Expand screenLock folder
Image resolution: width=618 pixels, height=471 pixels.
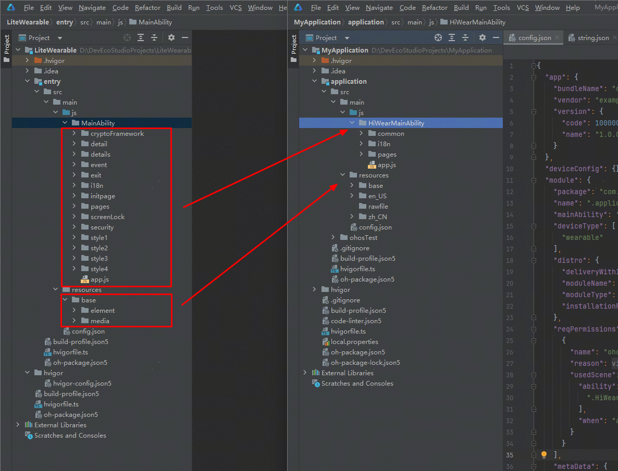click(x=74, y=217)
